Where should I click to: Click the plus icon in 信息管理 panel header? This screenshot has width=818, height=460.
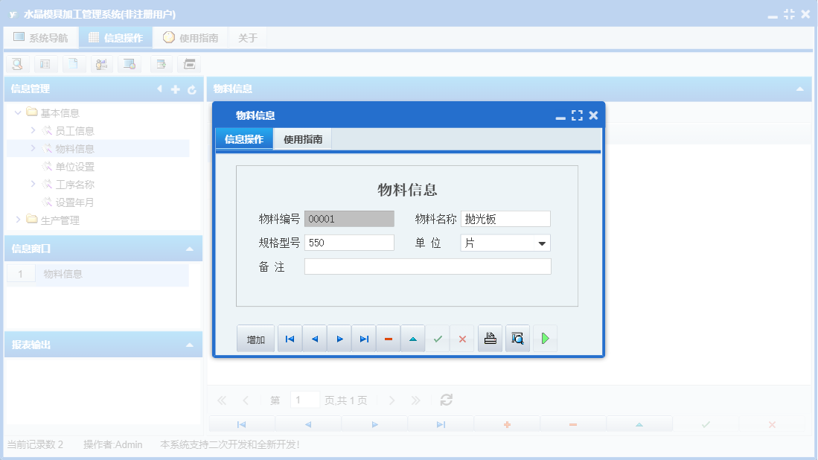(174, 89)
